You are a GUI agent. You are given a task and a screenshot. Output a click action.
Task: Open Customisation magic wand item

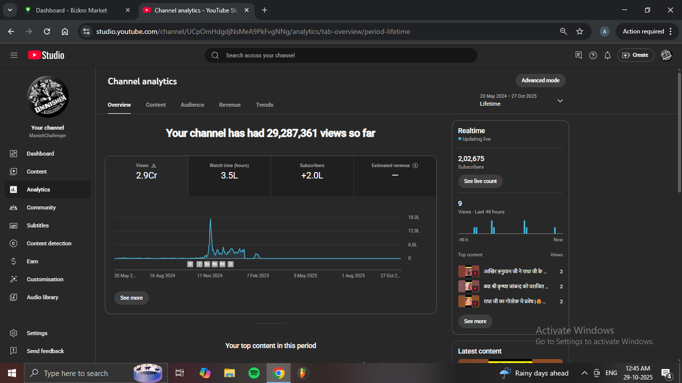pos(14,279)
